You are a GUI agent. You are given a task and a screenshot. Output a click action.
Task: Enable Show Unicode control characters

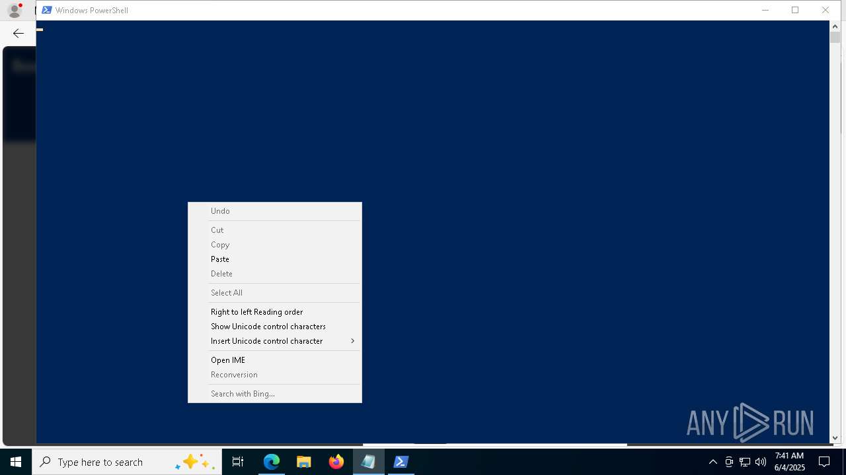[274, 327]
